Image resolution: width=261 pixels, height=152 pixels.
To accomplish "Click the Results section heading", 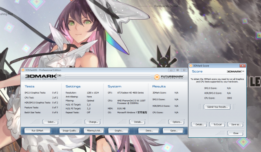I will coord(159,86).
